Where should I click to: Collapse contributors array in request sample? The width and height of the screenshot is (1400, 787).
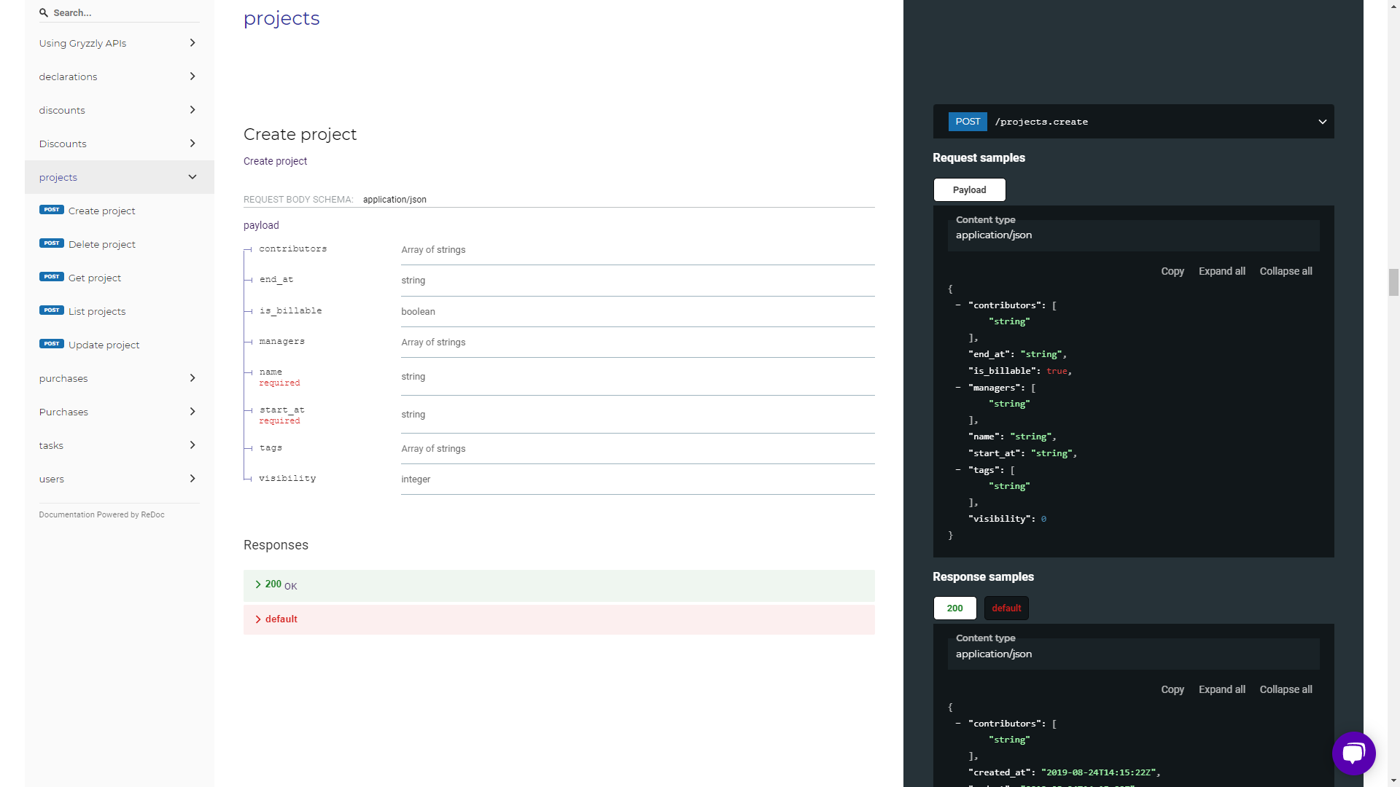pyautogui.click(x=957, y=305)
